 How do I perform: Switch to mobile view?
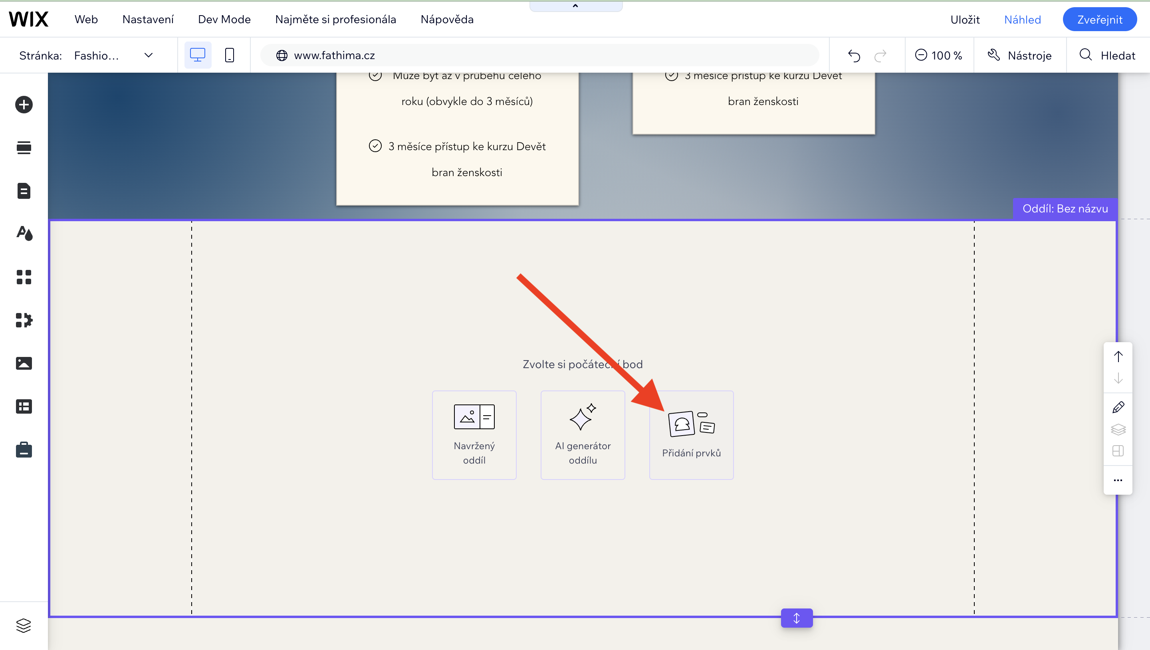230,55
